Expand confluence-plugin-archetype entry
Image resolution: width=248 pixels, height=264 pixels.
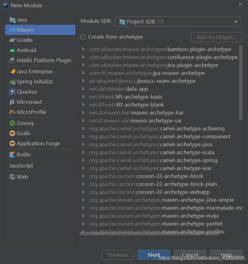(83, 57)
